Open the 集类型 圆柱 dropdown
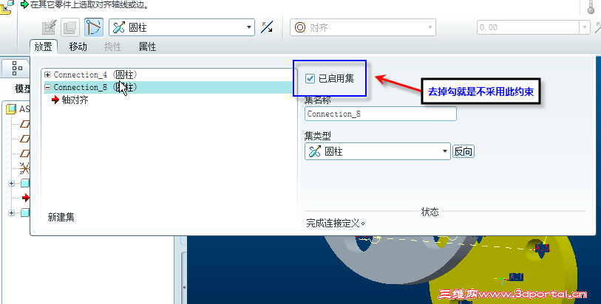The width and height of the screenshot is (601, 304). click(x=378, y=151)
